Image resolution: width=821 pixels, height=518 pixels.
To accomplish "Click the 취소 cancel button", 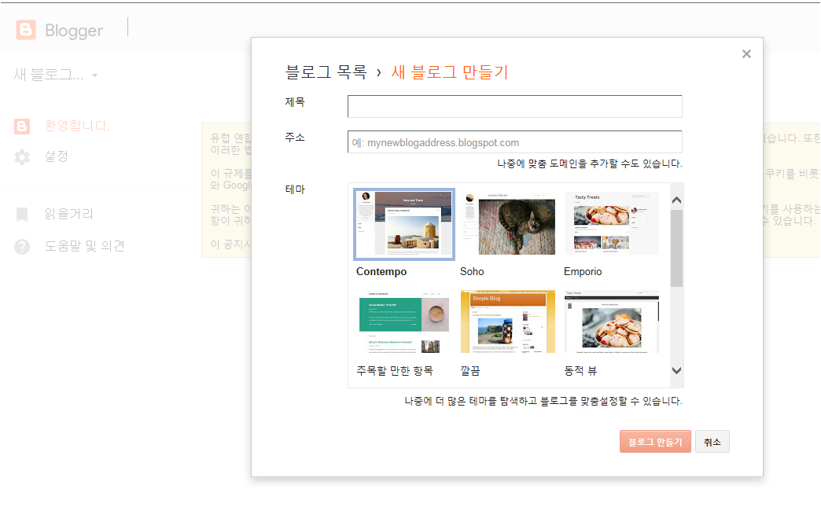I will pos(712,442).
